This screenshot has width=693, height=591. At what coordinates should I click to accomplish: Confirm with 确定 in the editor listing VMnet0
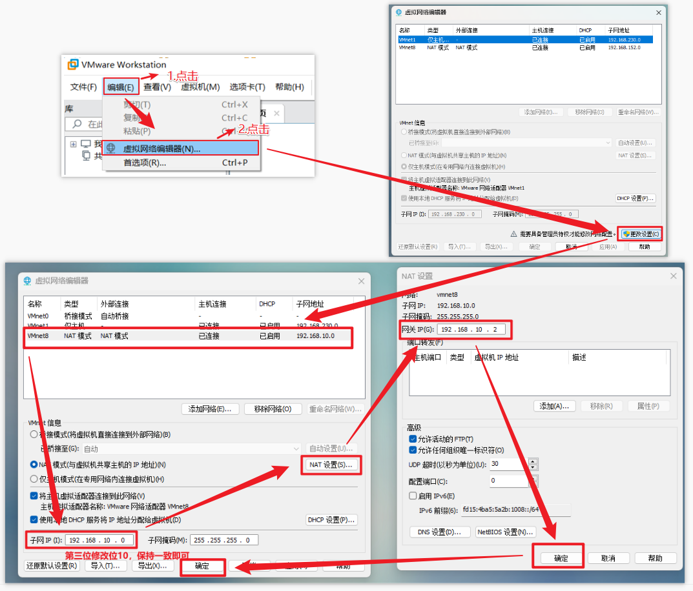pos(202,566)
